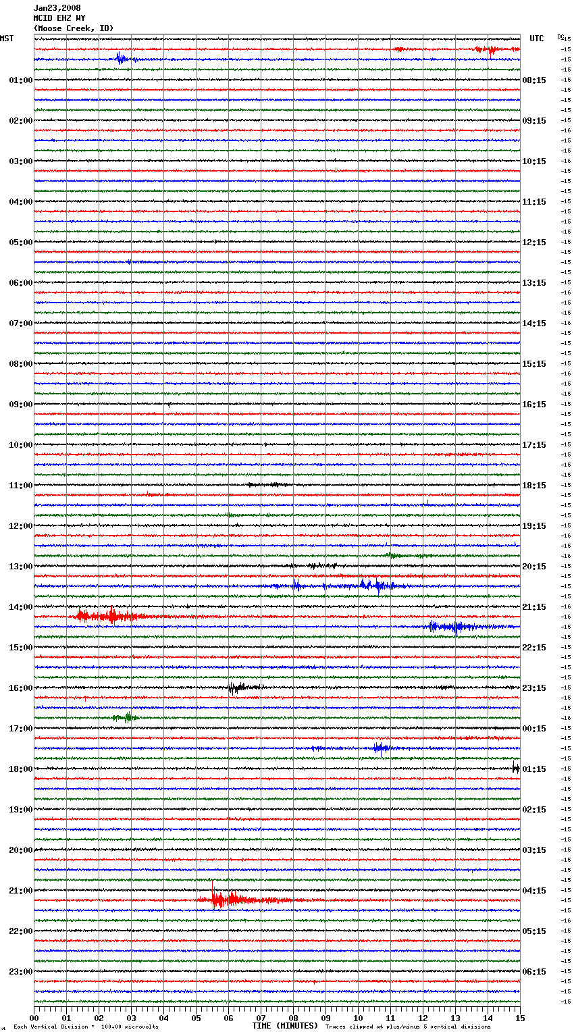Screen dimensions: 574x1036
Task: Select the '03:00' MST hour label
Action: coord(20,161)
